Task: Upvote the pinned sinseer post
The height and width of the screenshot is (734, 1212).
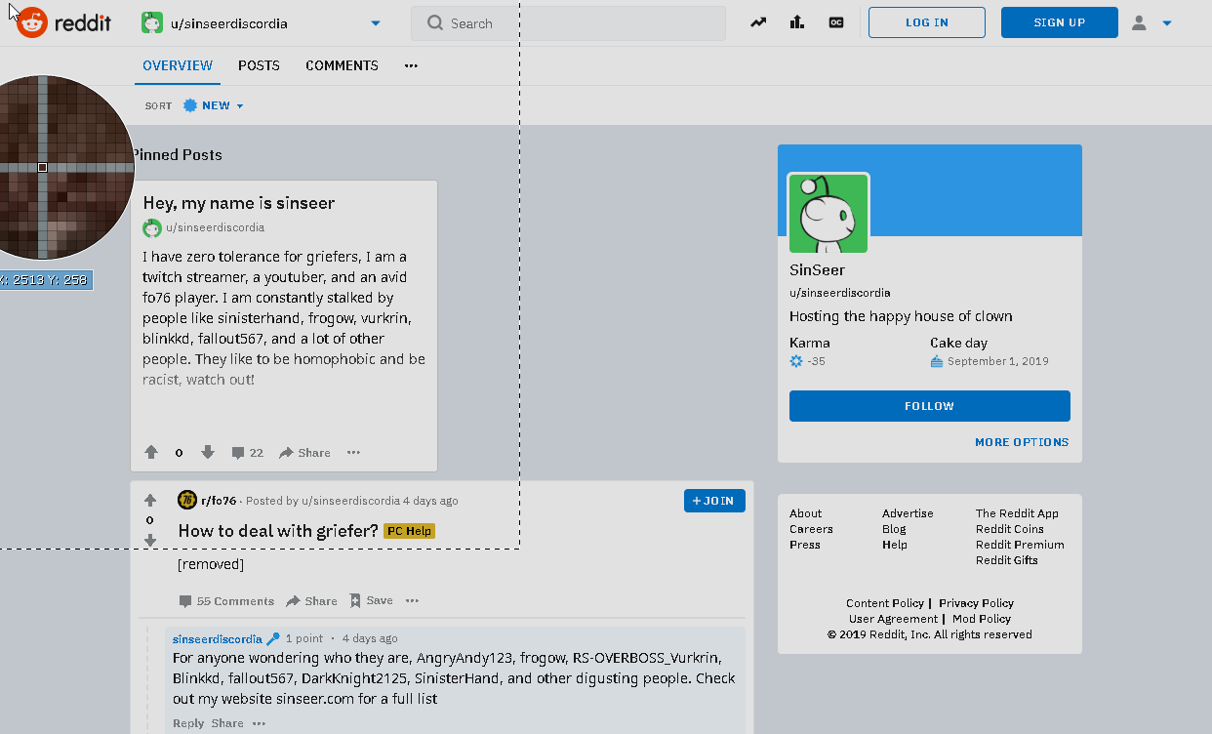Action: (x=151, y=452)
